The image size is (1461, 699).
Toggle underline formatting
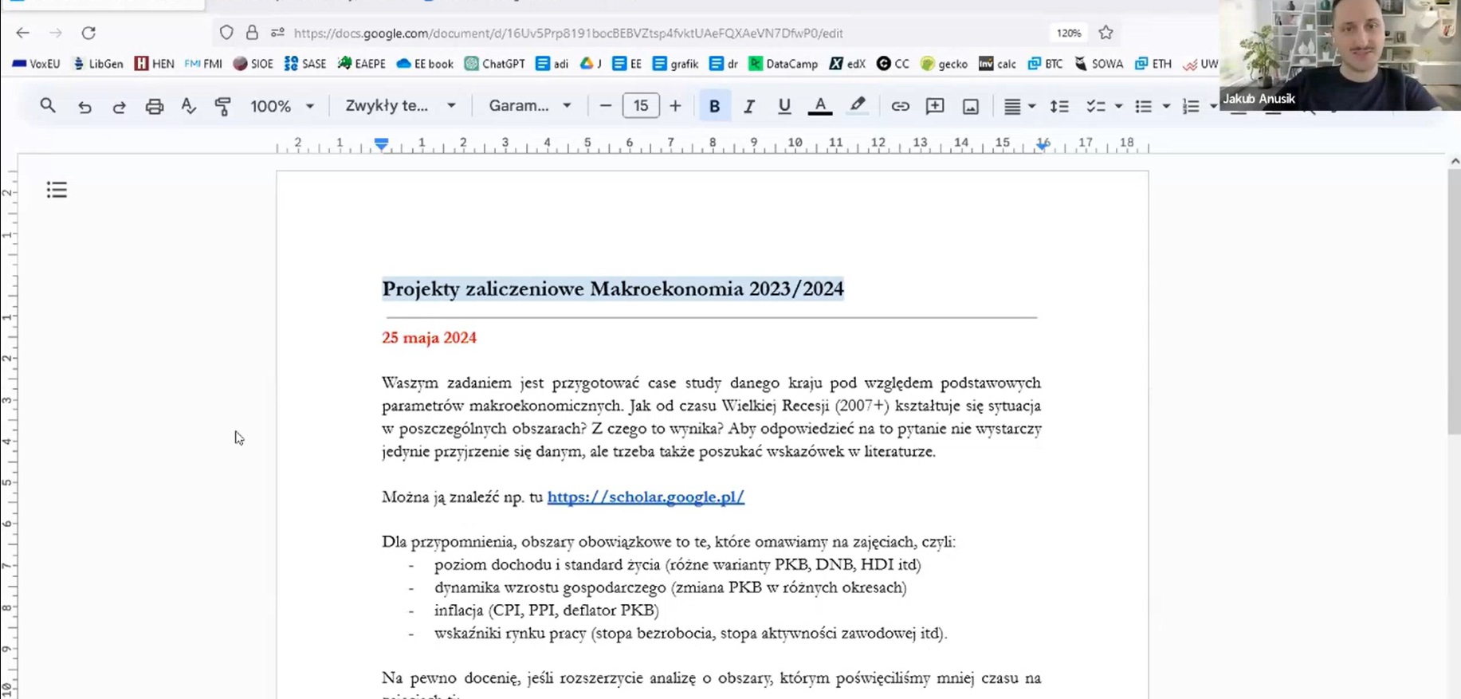coord(784,106)
